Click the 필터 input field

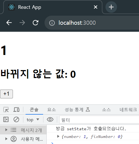pos(99,120)
